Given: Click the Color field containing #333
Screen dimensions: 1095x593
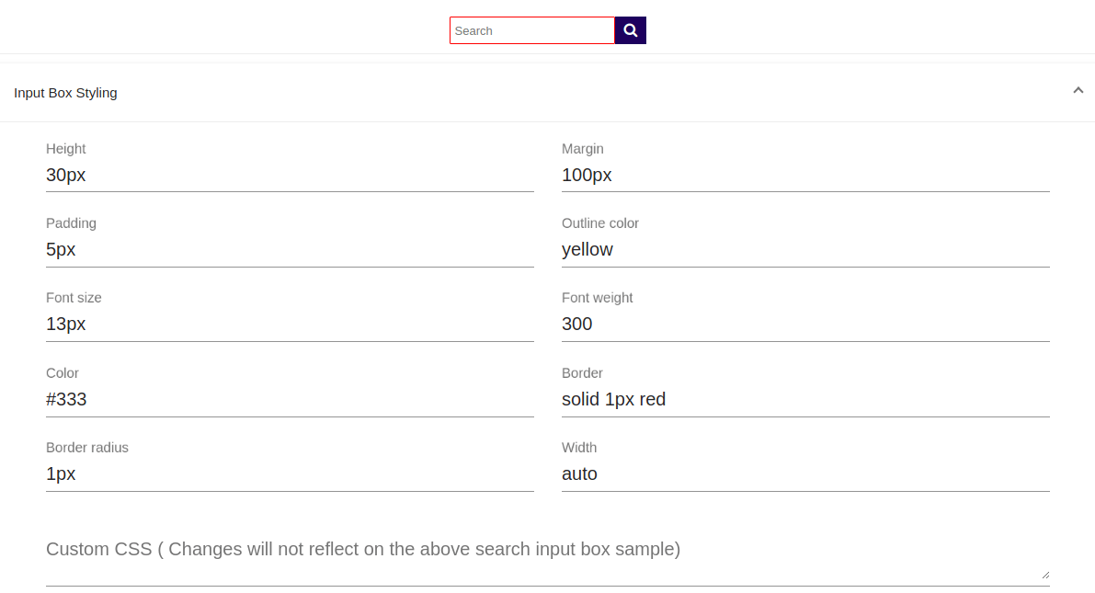Looking at the screenshot, I should pos(290,400).
